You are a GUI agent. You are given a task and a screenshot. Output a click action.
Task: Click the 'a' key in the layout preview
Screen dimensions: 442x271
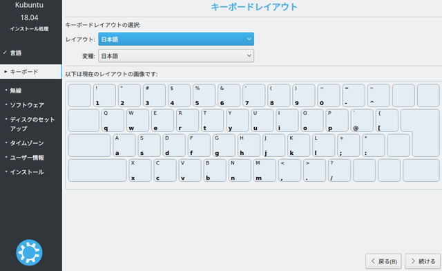pos(124,145)
